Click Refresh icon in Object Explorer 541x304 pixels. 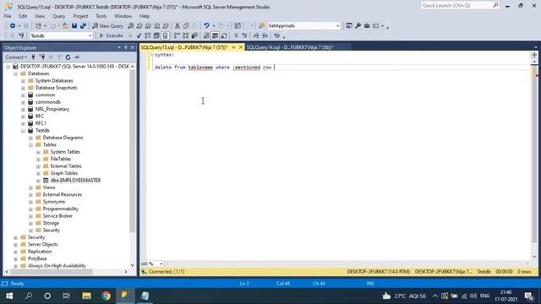tap(68, 57)
